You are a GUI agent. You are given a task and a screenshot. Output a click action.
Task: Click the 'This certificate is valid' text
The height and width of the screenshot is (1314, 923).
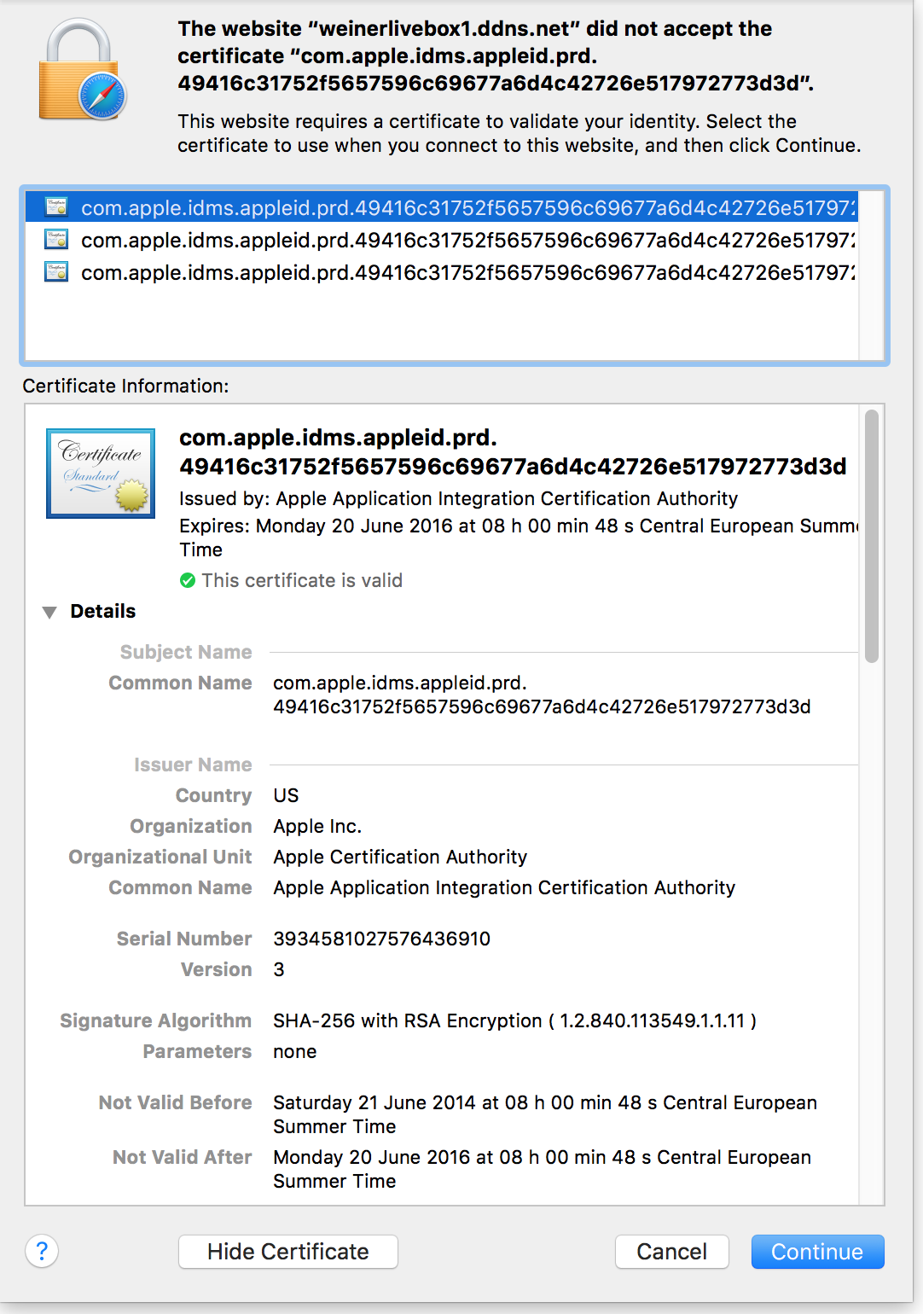point(302,581)
